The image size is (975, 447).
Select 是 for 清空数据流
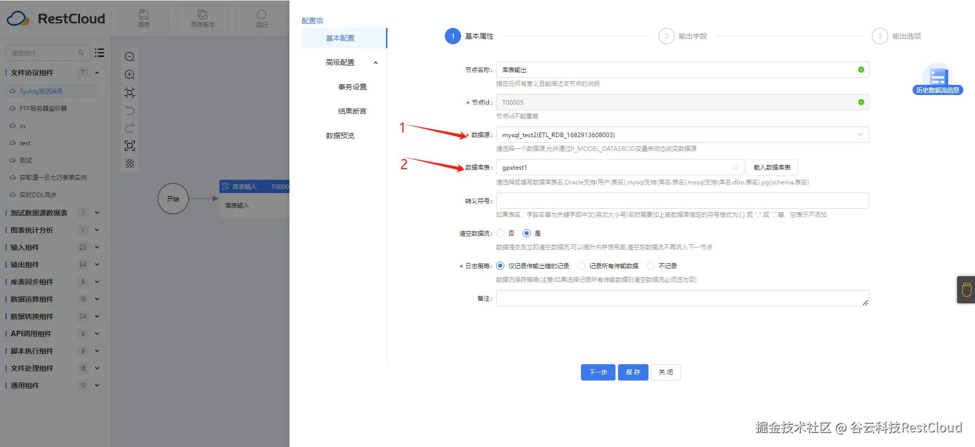[527, 233]
